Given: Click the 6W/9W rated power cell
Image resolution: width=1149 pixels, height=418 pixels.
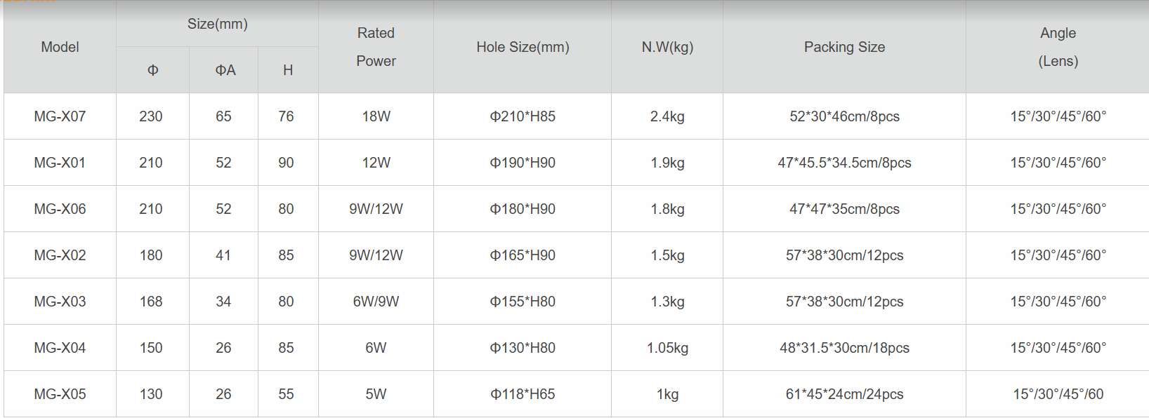Looking at the screenshot, I should pyautogui.click(x=376, y=302).
